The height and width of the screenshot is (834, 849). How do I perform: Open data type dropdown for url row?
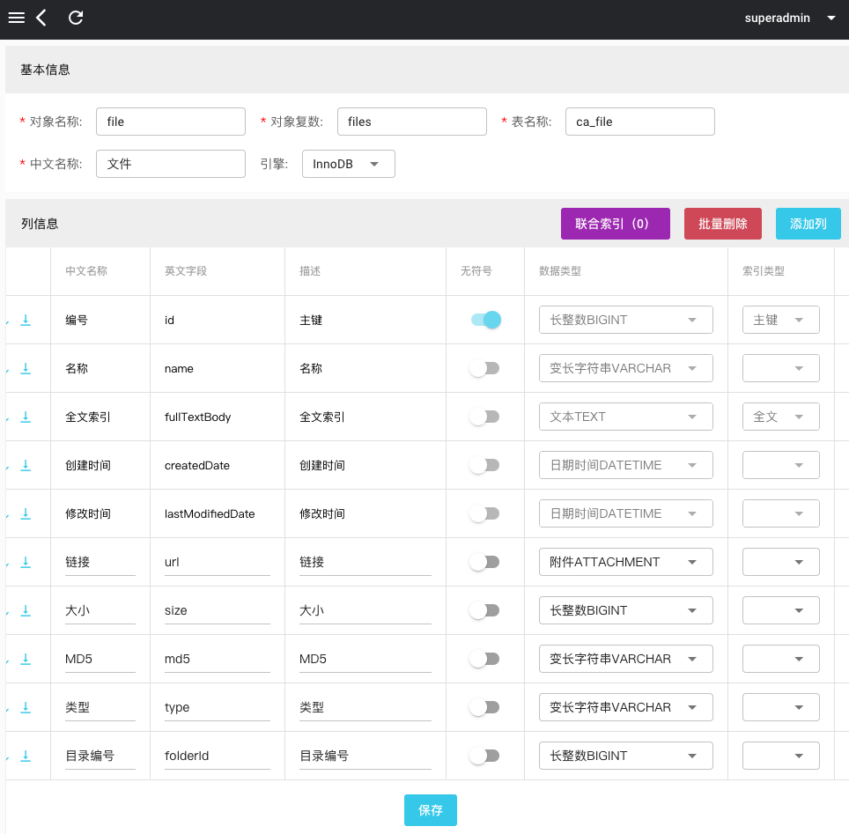625,562
